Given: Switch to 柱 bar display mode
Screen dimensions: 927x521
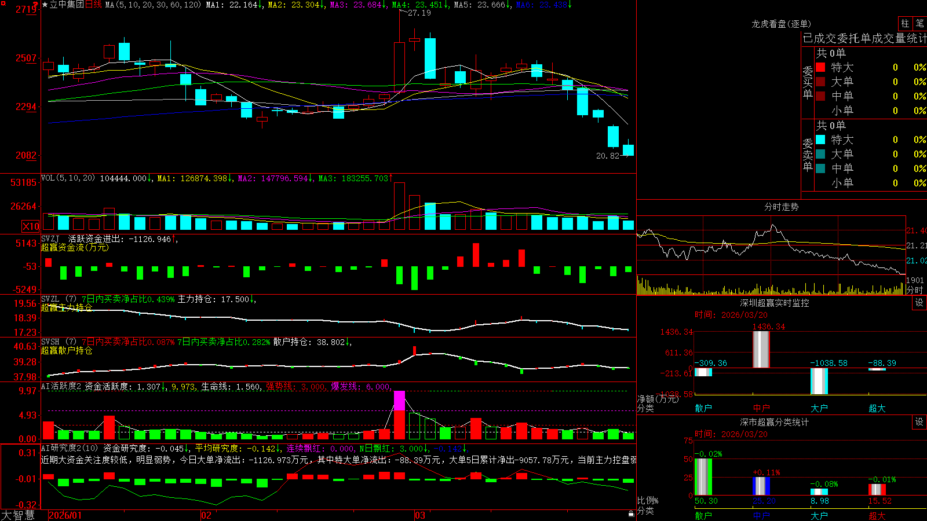Looking at the screenshot, I should 905,23.
